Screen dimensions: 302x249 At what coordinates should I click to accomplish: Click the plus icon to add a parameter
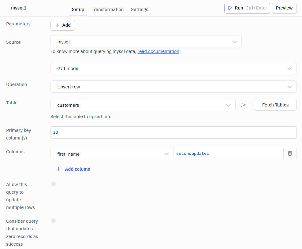pyautogui.click(x=58, y=25)
